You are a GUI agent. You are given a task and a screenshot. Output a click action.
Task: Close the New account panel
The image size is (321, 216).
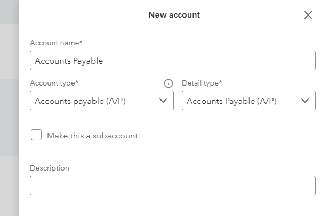[308, 15]
